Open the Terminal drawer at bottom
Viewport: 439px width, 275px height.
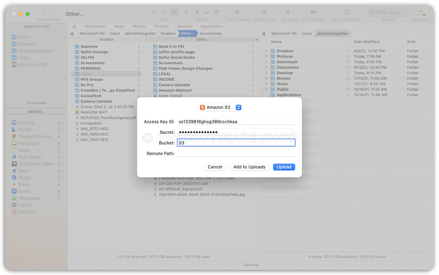point(251,265)
